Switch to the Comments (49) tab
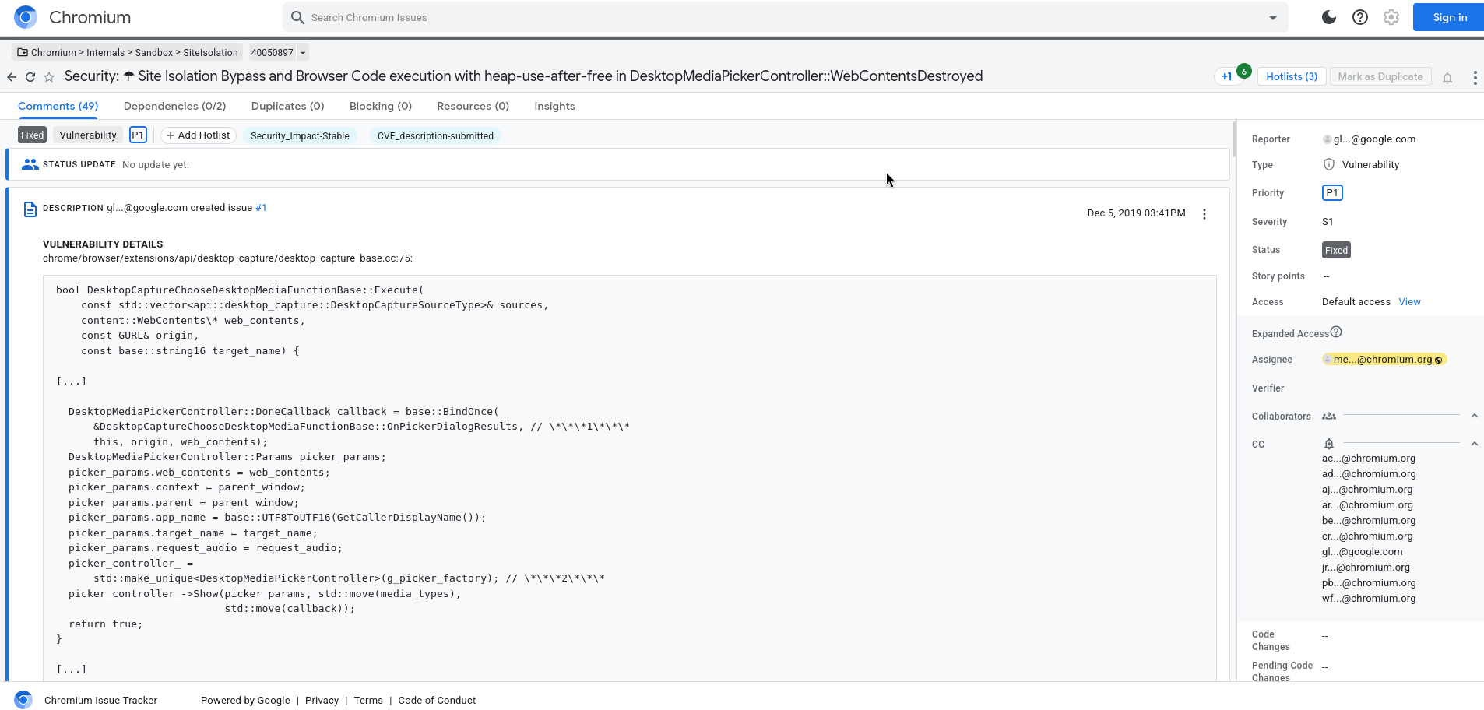1484x710 pixels. click(58, 106)
